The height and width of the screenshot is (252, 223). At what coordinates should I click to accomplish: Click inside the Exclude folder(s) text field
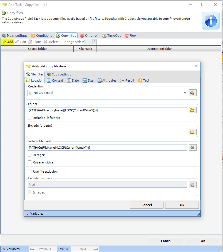click(x=107, y=132)
